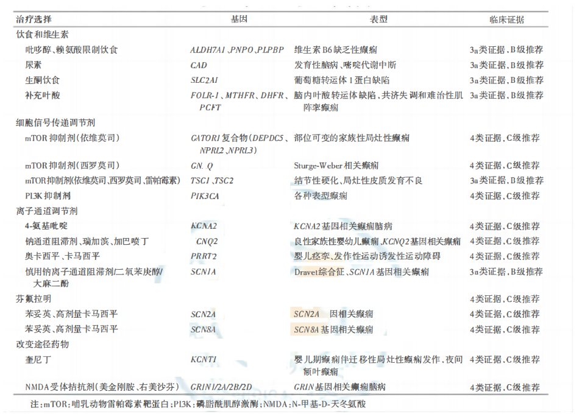Click phenotype '发育性脑病、嘧啶代谢中断'

pos(345,65)
